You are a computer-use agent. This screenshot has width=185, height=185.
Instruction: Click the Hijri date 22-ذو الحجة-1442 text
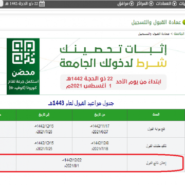pos(22,4)
